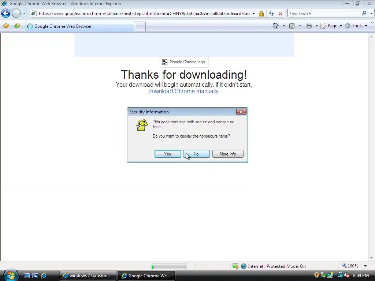Click the warning padlock icon in dialog
Viewport: 375px width, 281px height.
(x=142, y=125)
